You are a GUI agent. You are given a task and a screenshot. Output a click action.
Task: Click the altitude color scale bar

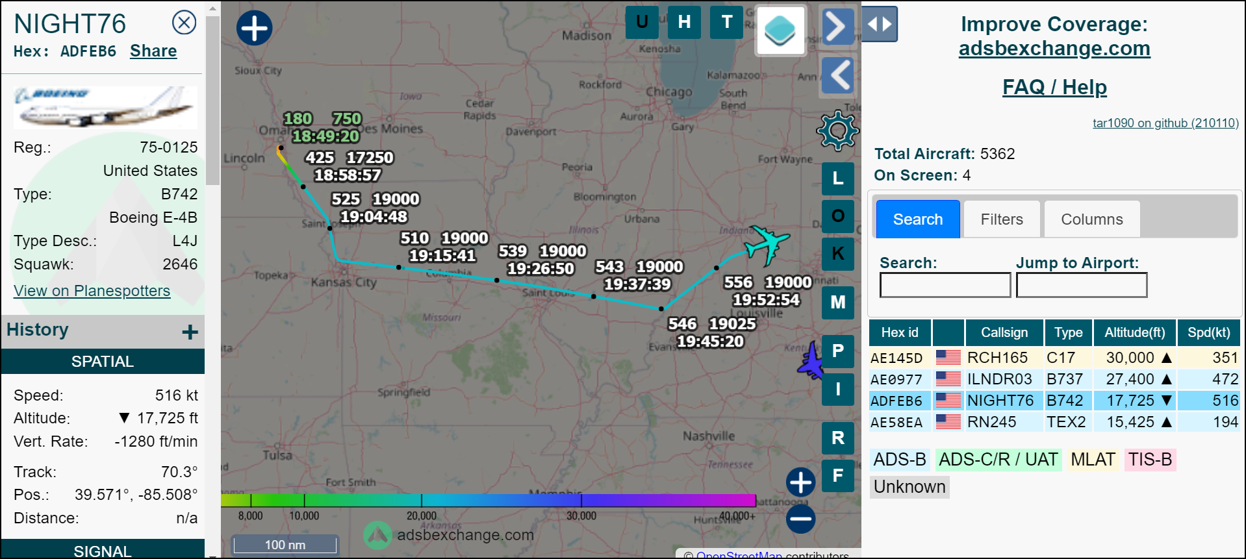click(488, 501)
